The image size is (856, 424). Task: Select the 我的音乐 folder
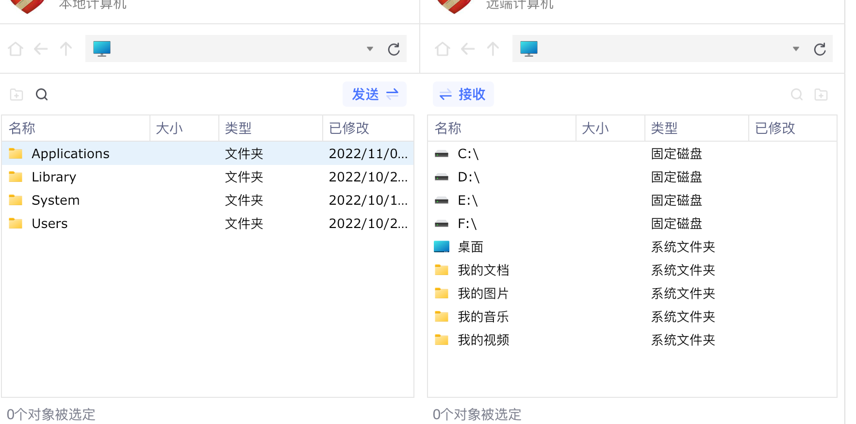632,316
